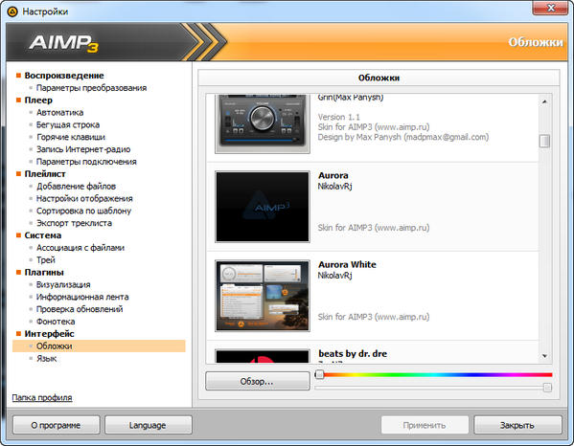Click the Design by Max Panysh text
The image size is (574, 446).
pyautogui.click(x=403, y=137)
